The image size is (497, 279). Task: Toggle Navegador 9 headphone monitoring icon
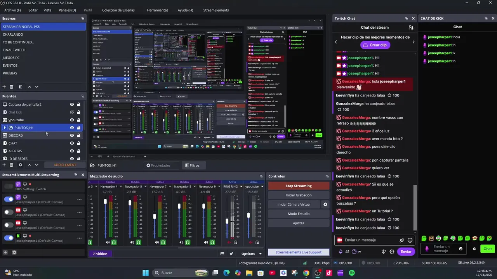(x=212, y=242)
